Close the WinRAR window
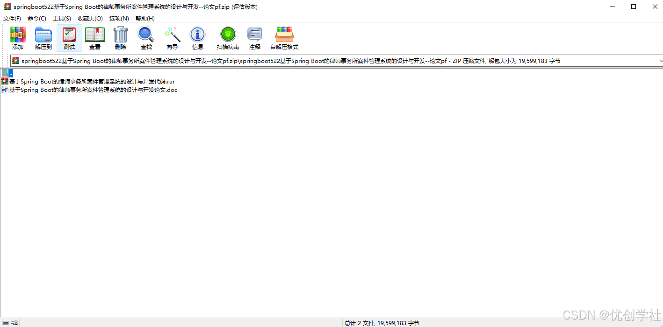This screenshot has height=327, width=663. click(655, 7)
